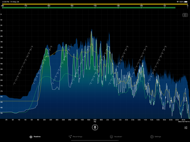This screenshot has width=190, height=142.
Task: Click the Wi-Fi icon in status bar
Action: (178, 2)
